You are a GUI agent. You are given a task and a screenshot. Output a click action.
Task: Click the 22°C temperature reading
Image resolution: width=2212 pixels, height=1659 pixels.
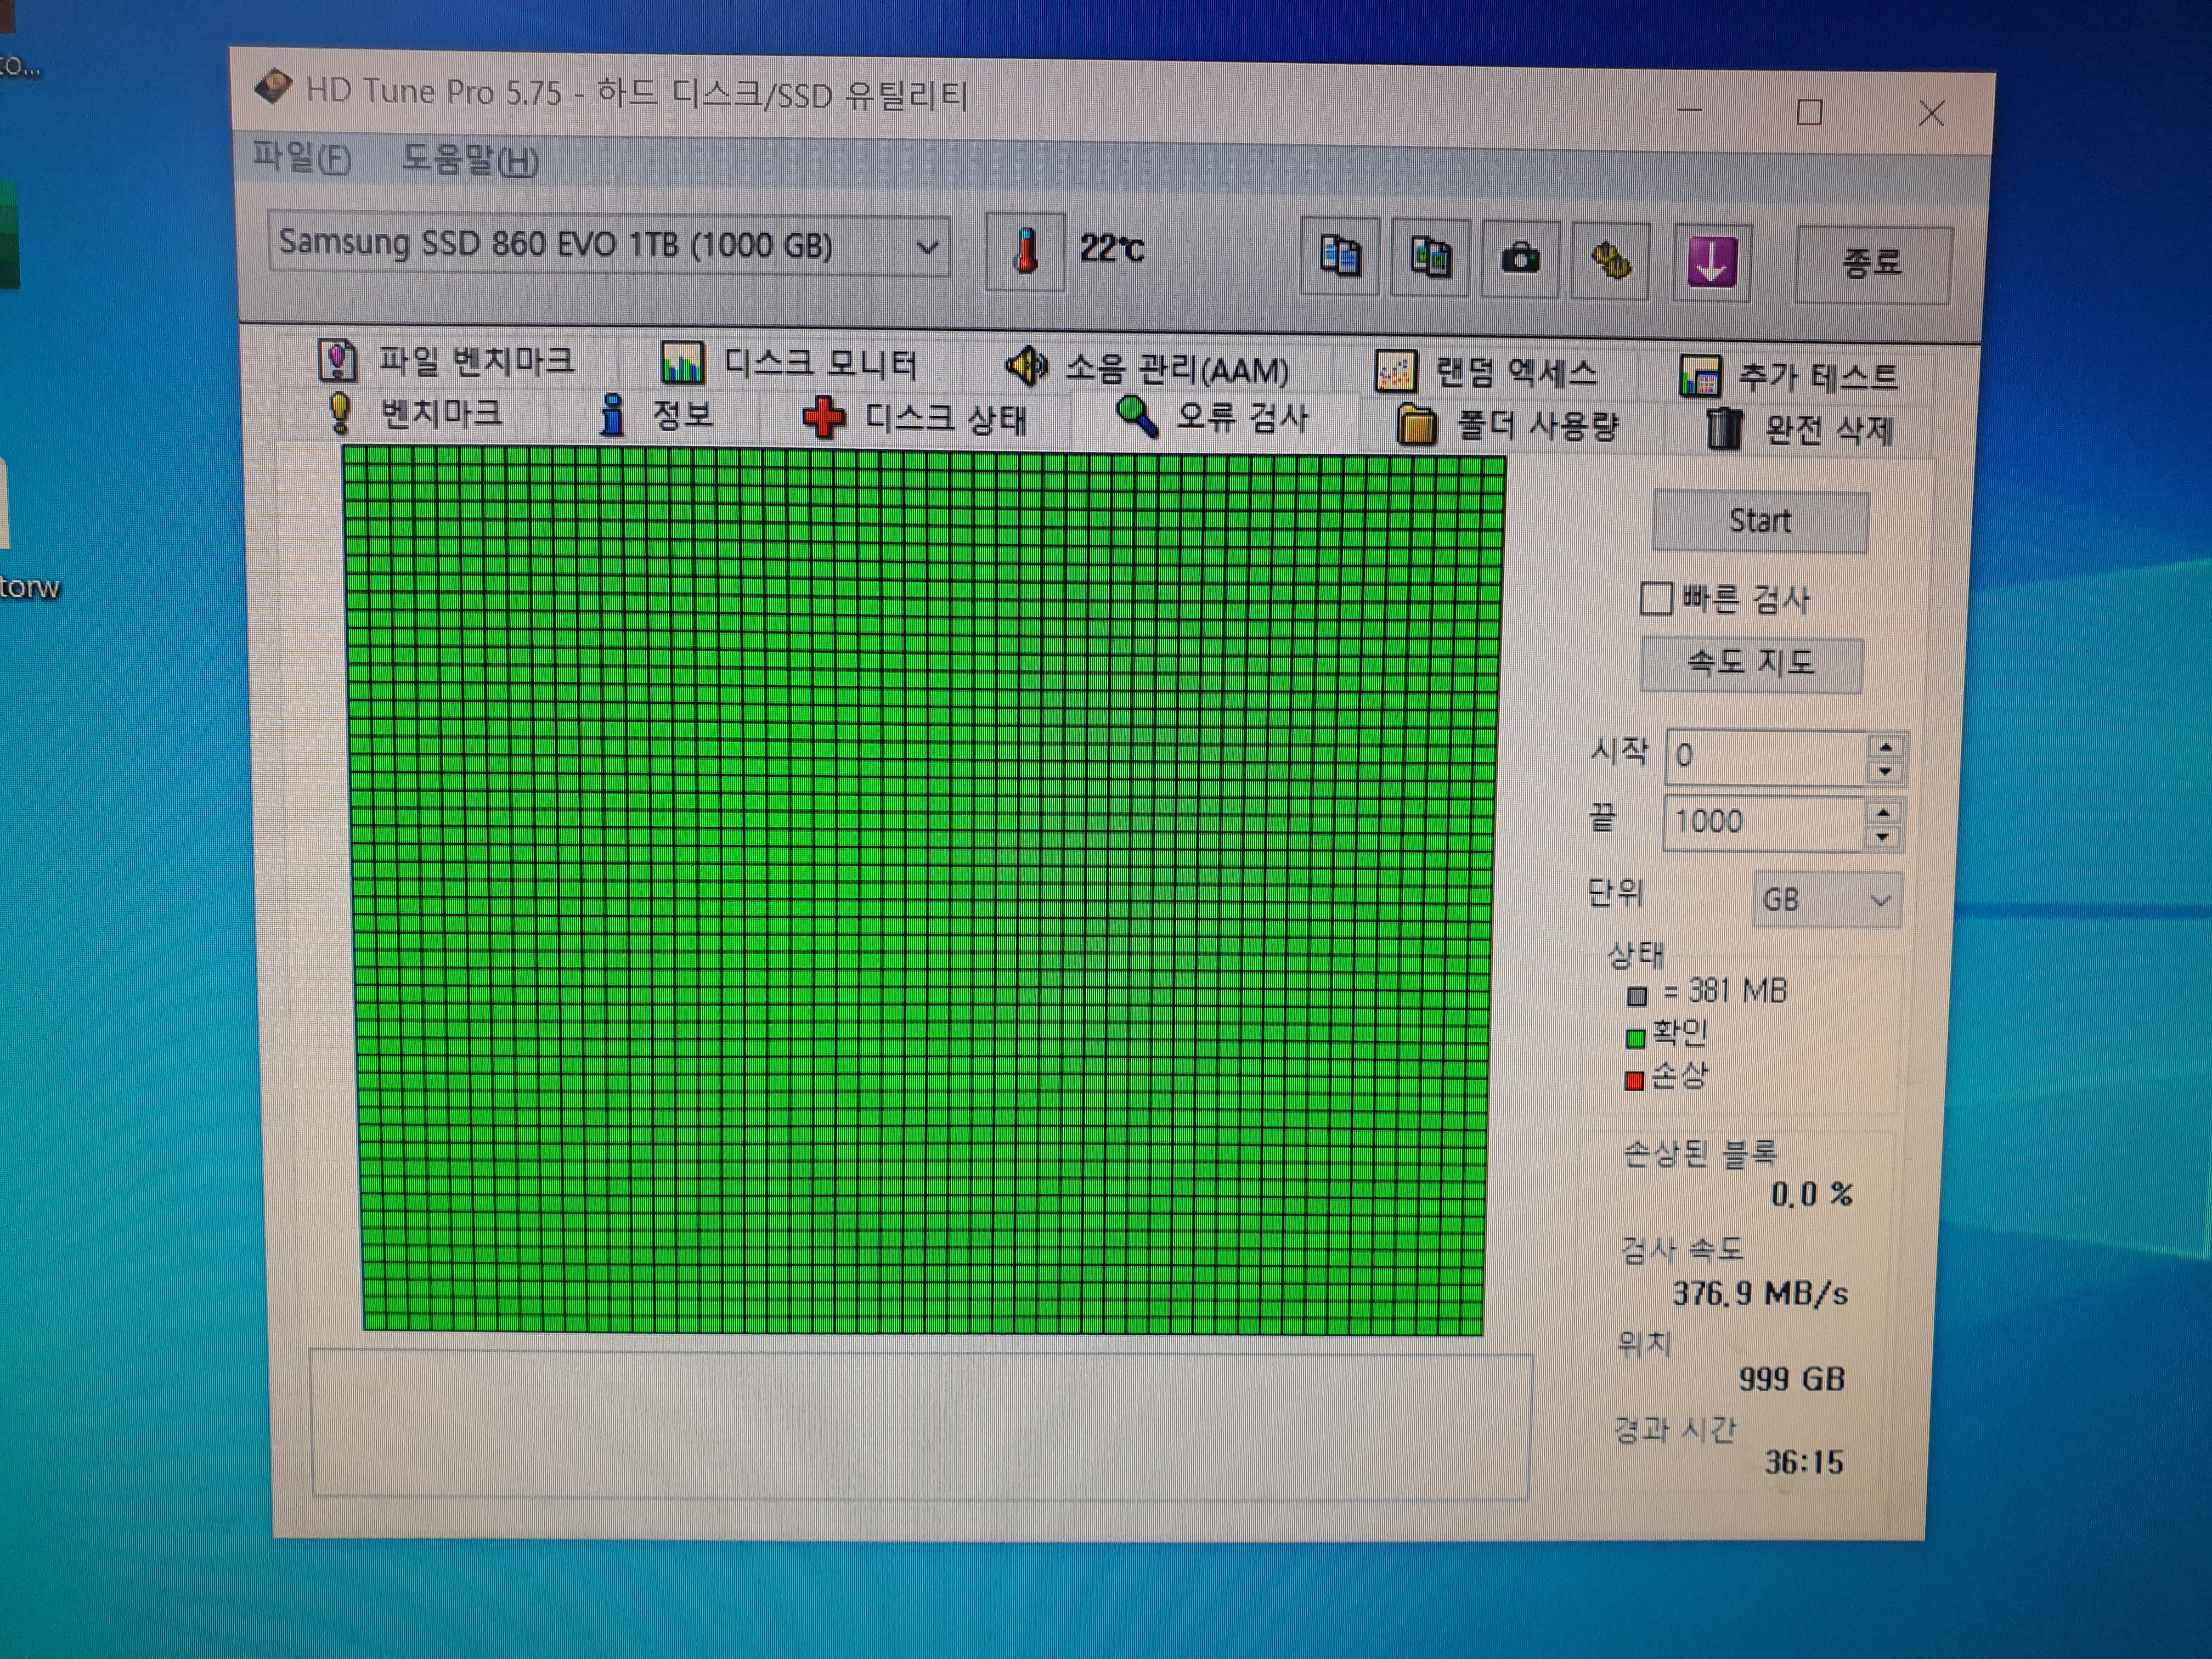click(1111, 248)
